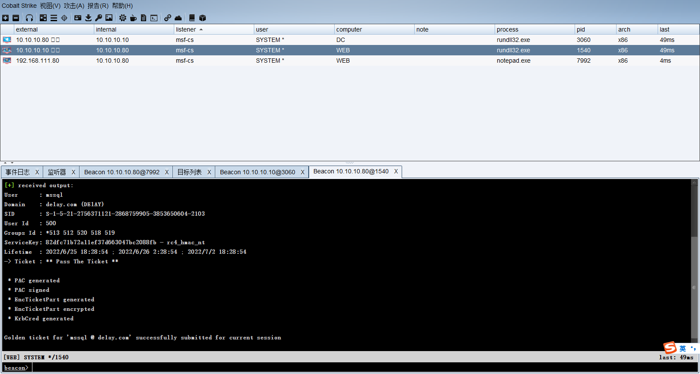The width and height of the screenshot is (700, 374).
Task: Open the 报告(R) menu
Action: (98, 6)
